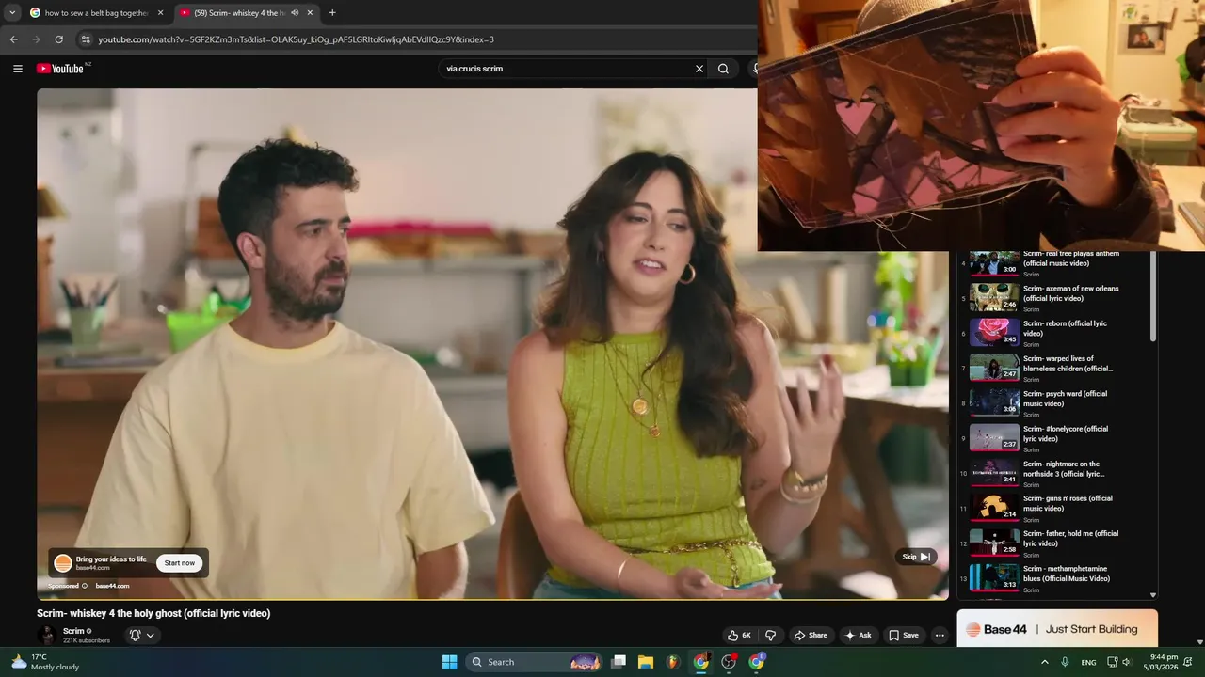Open the Scrim channel avatar
The width and height of the screenshot is (1205, 677).
[46, 636]
